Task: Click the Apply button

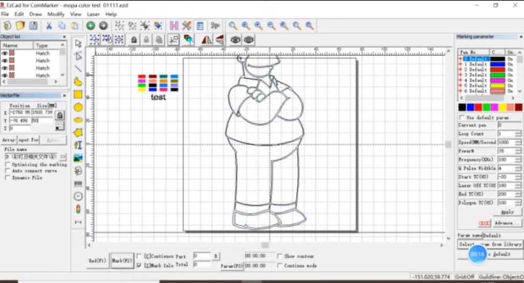Action: (507, 211)
